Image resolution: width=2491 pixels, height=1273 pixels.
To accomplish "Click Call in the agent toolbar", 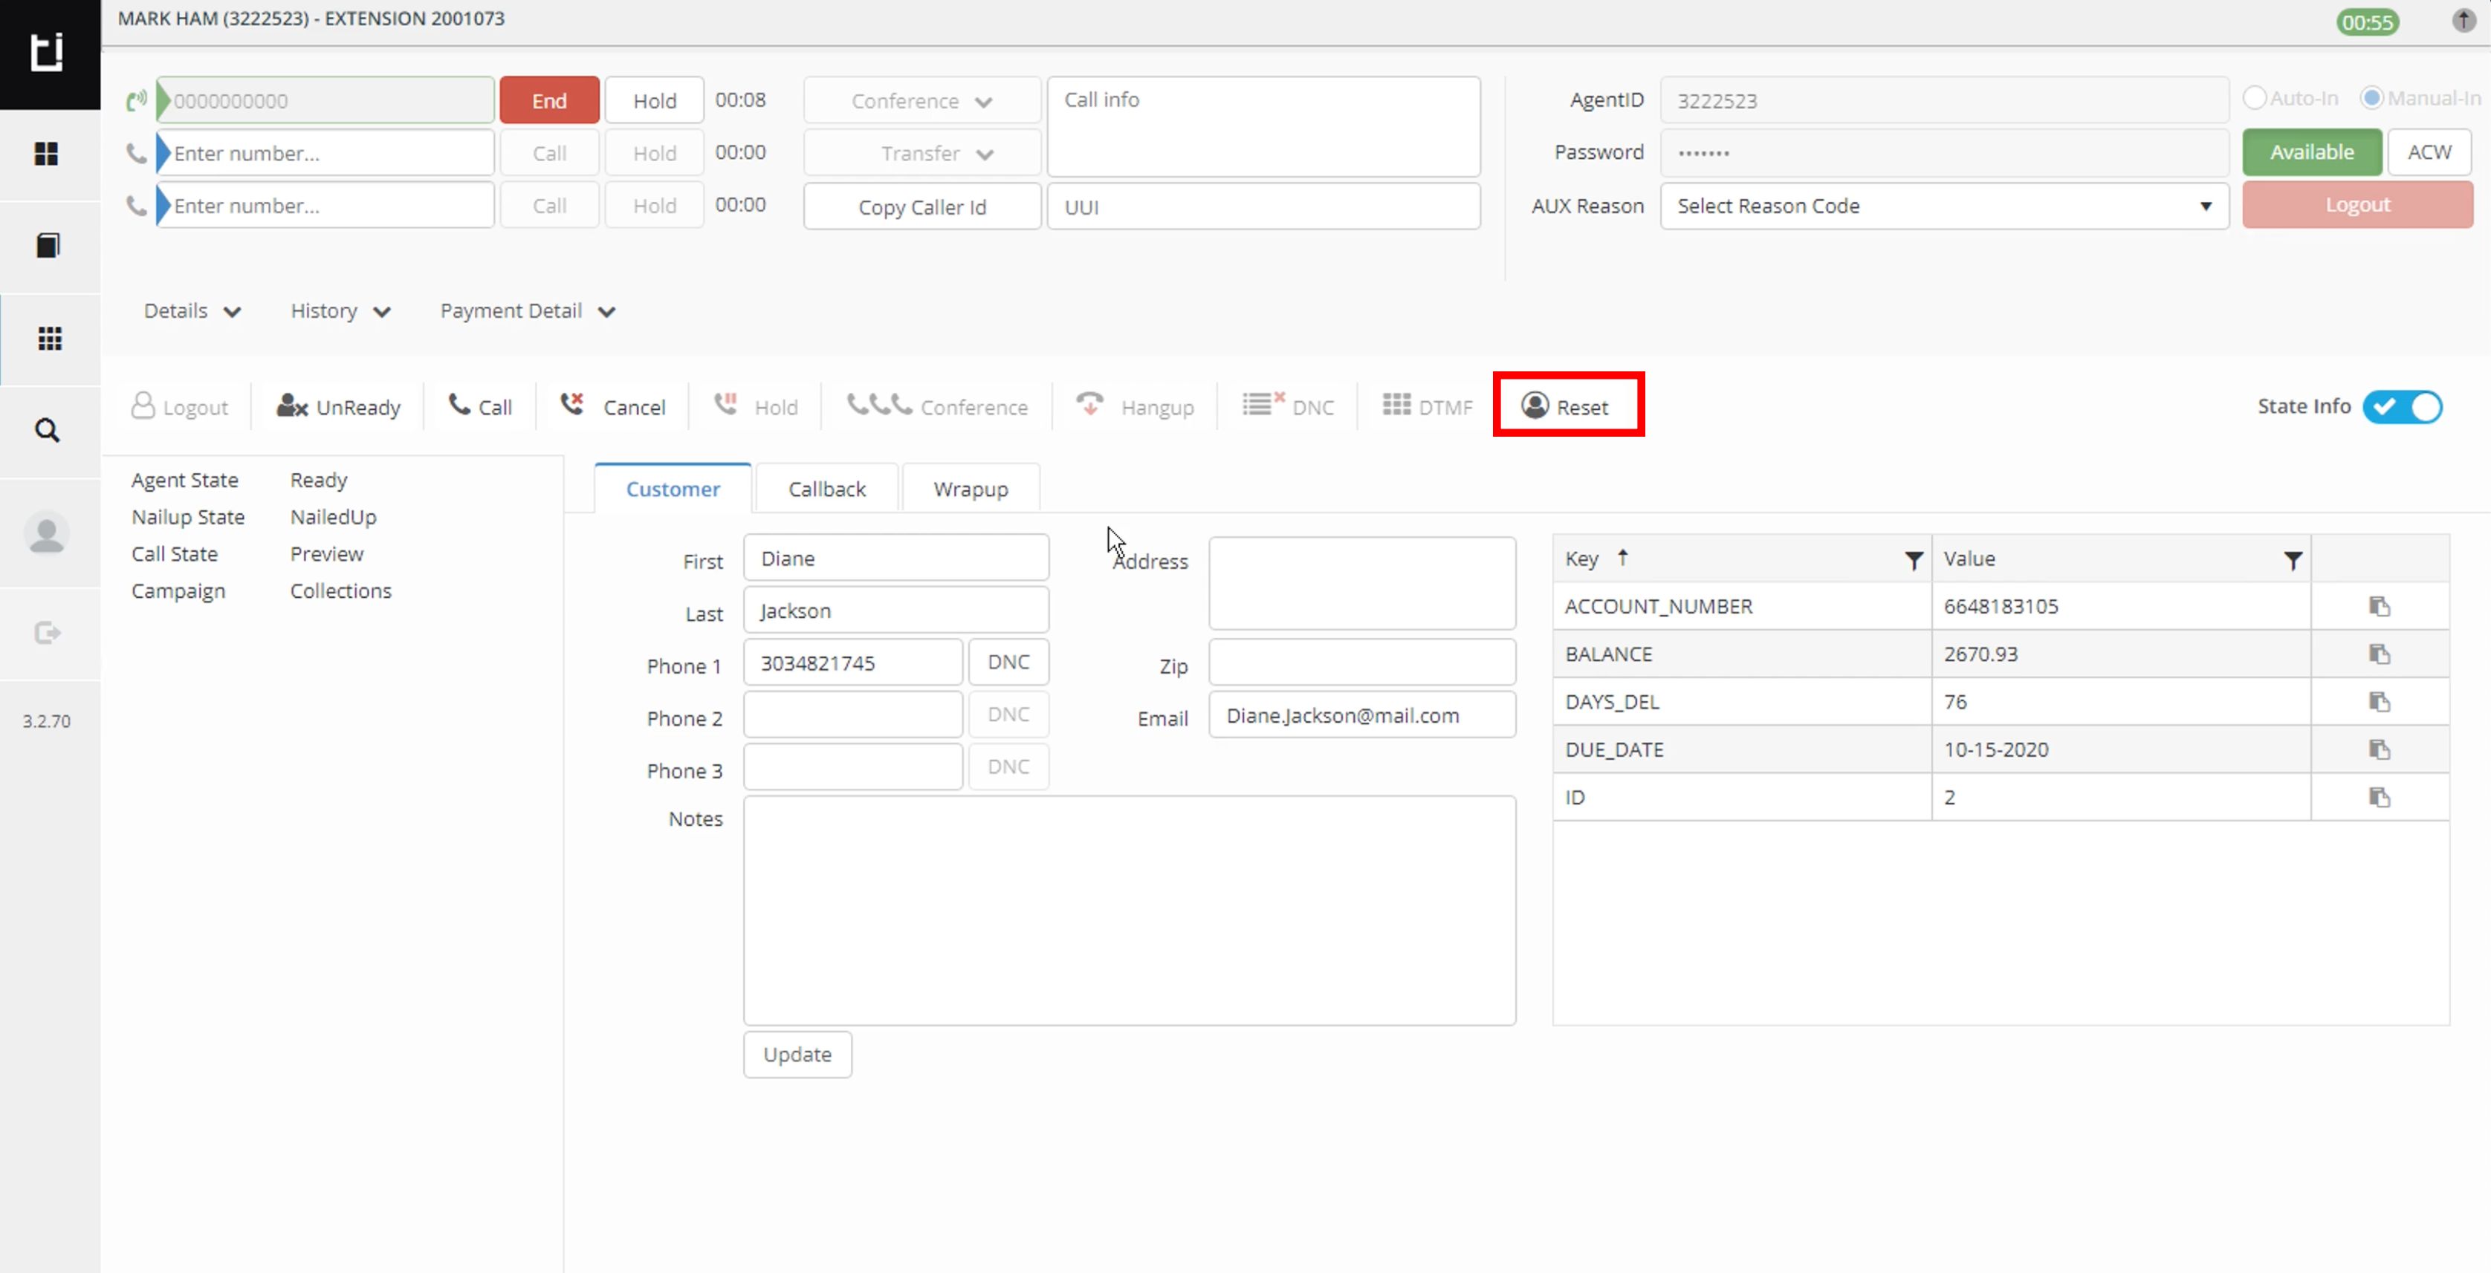I will click(481, 407).
